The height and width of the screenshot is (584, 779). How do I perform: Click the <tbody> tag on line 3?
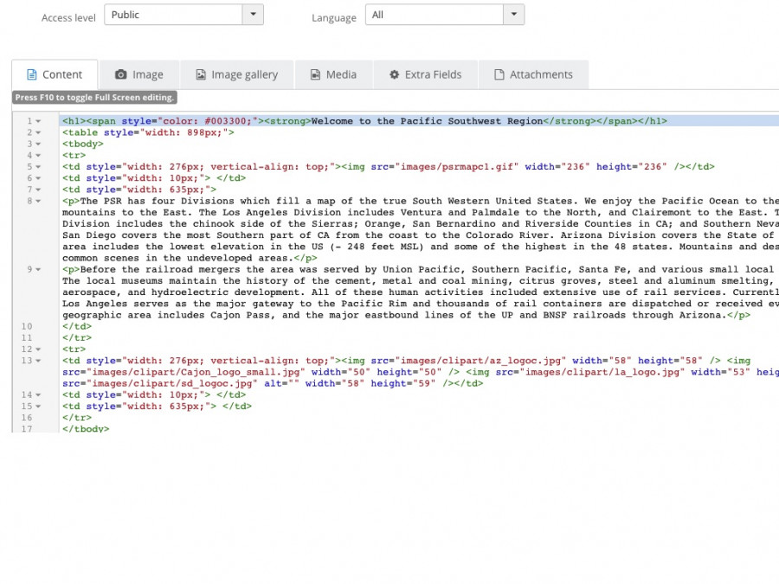83,144
